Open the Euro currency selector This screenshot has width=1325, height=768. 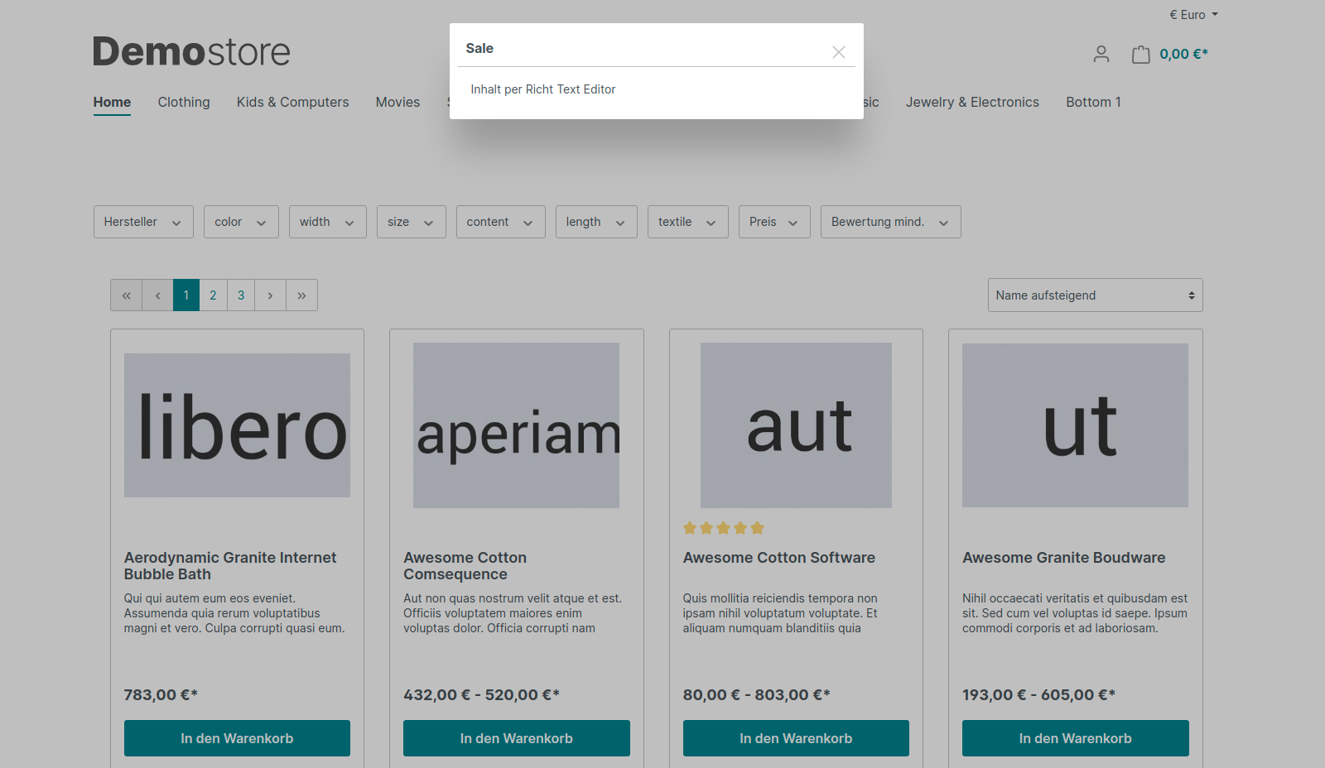click(x=1192, y=15)
